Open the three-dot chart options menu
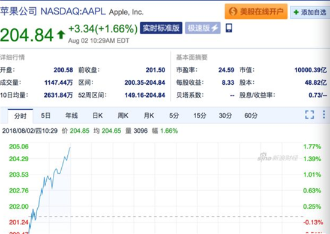Viewport: 330px width, 234px height. 324,114
